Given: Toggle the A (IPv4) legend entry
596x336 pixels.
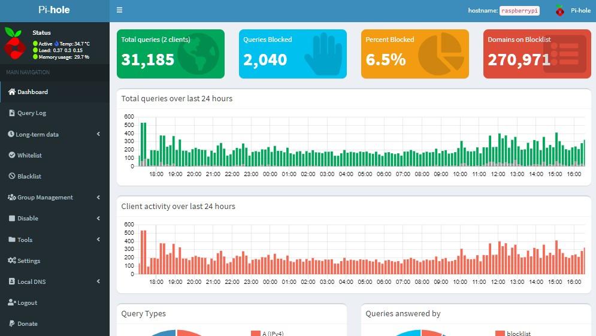Looking at the screenshot, I should click(x=267, y=334).
